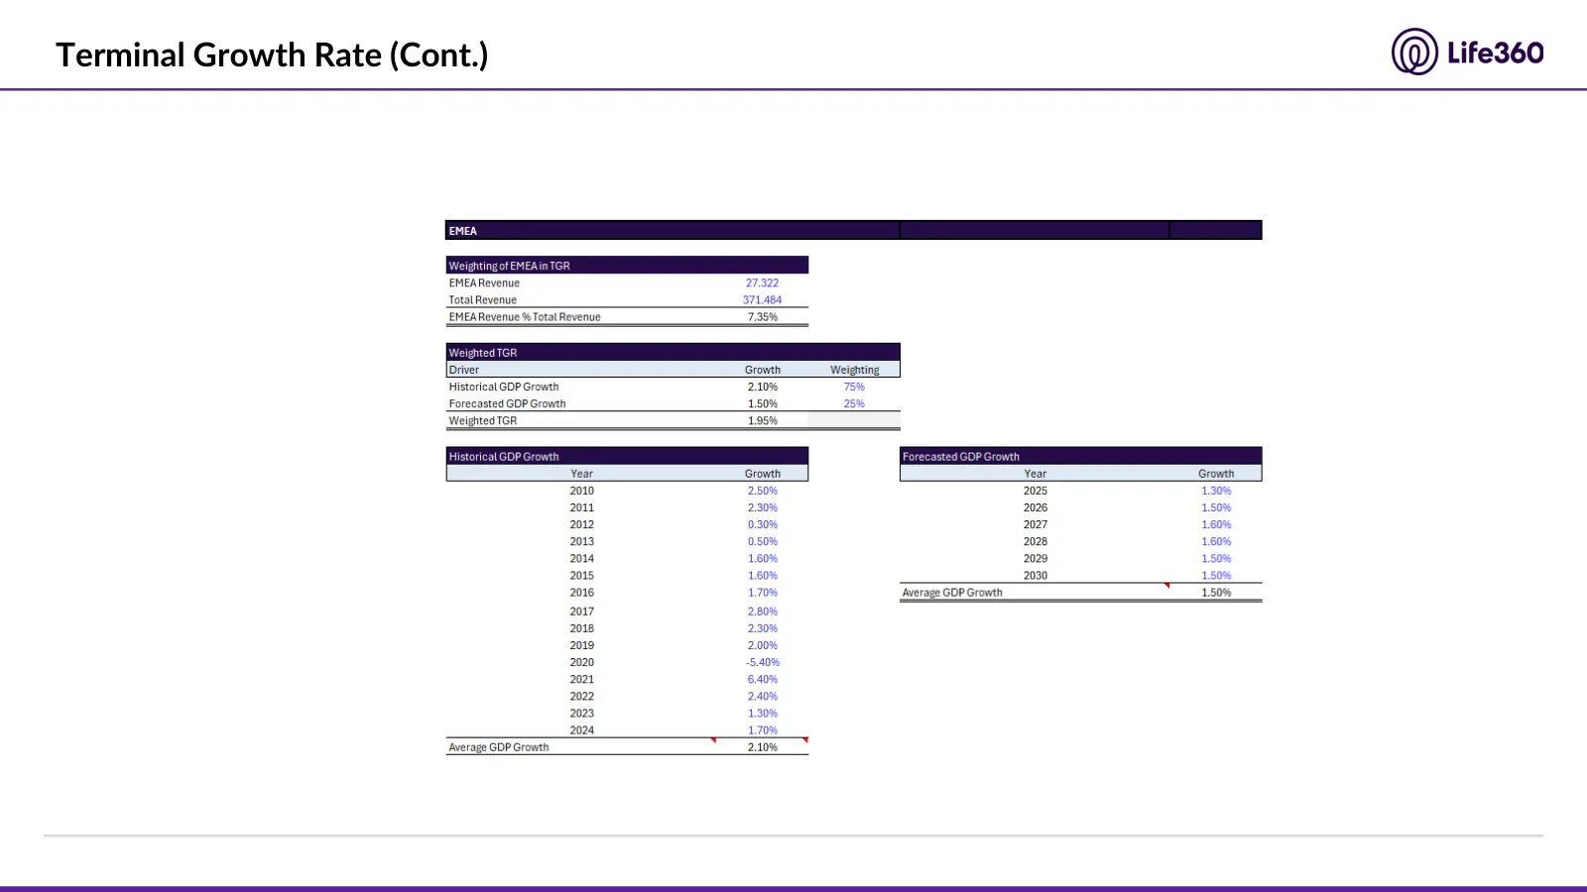The image size is (1587, 892).
Task: Click the EMEA section header
Action: (853, 230)
